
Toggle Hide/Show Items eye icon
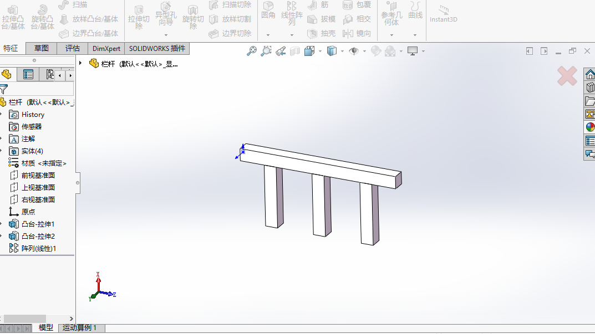[x=354, y=51]
